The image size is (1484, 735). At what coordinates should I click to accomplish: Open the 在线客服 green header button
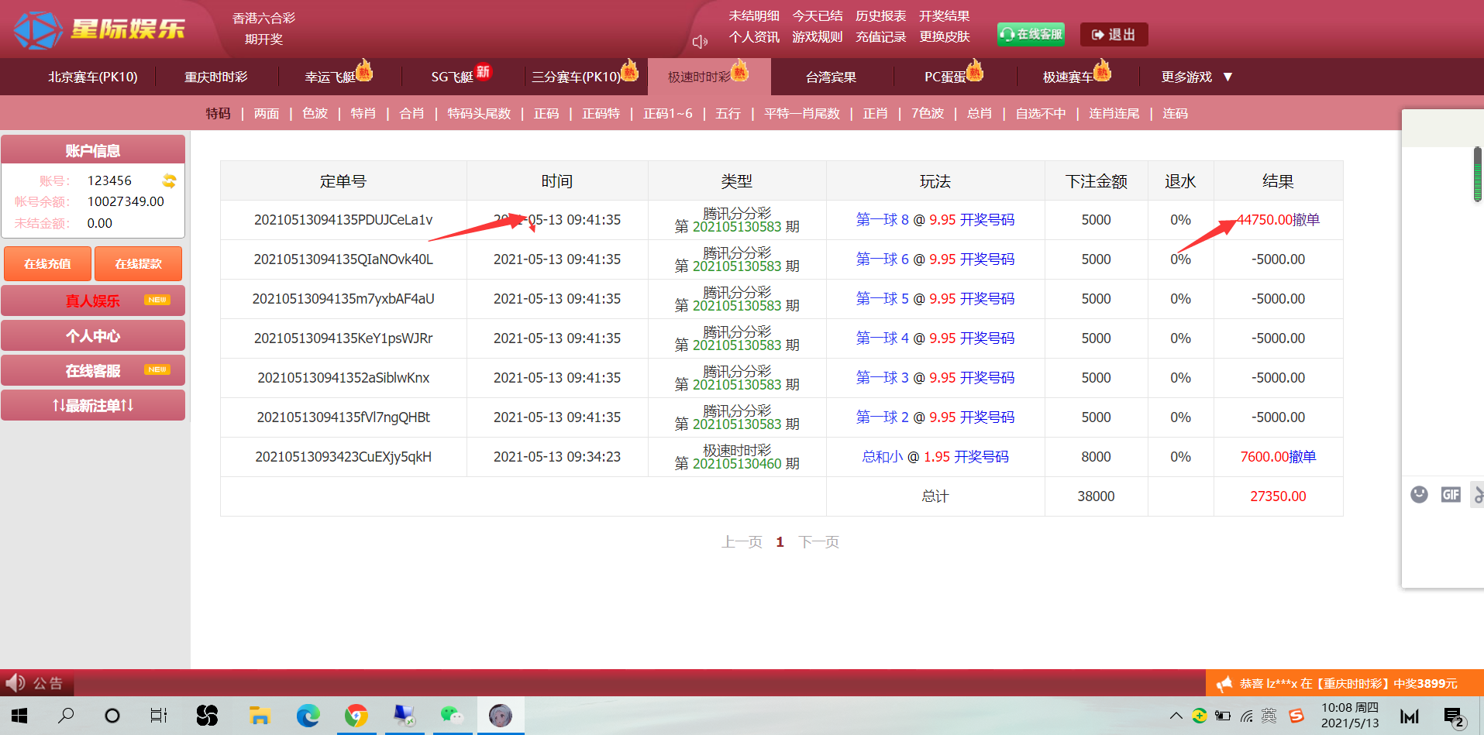(x=1031, y=35)
